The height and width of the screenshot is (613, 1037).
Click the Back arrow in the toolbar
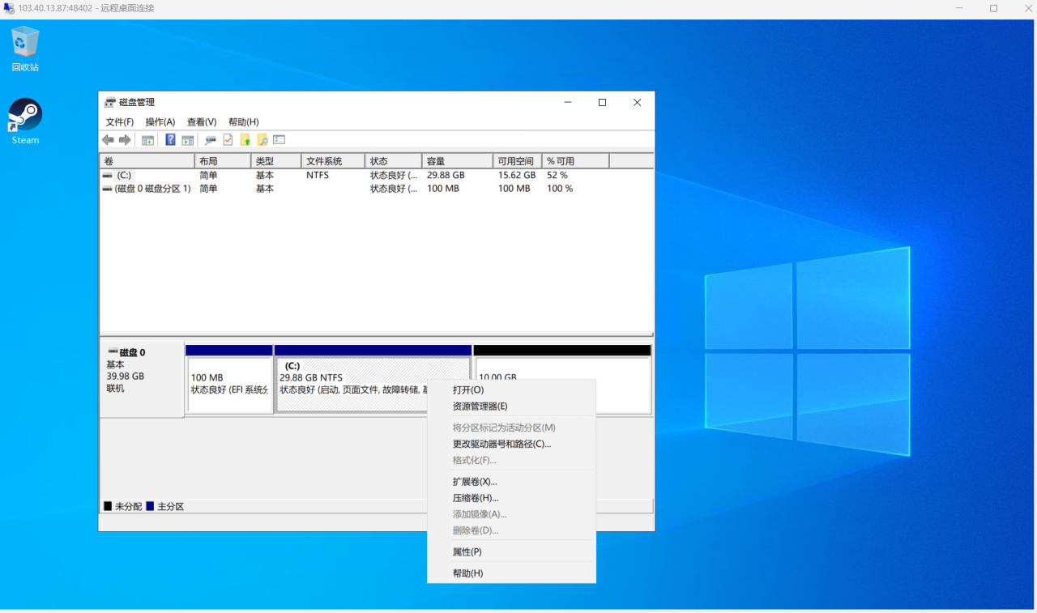(108, 140)
